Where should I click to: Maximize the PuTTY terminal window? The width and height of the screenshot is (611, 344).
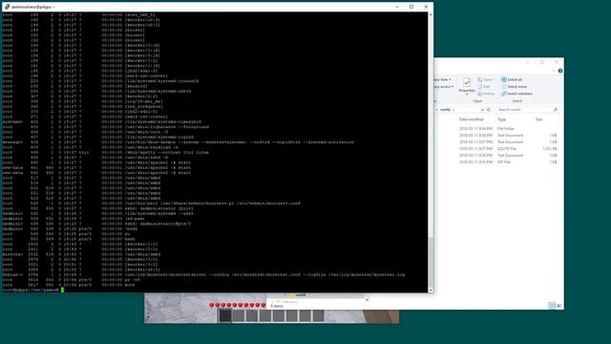(x=411, y=7)
